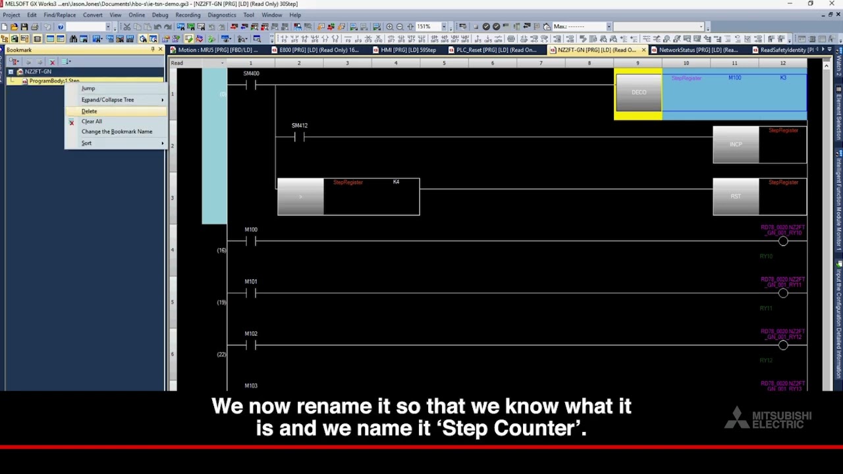Choose Clear All in context menu
Screen dimensions: 843x474
(92, 122)
